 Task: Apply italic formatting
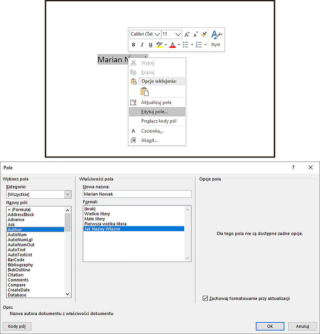[x=141, y=45]
